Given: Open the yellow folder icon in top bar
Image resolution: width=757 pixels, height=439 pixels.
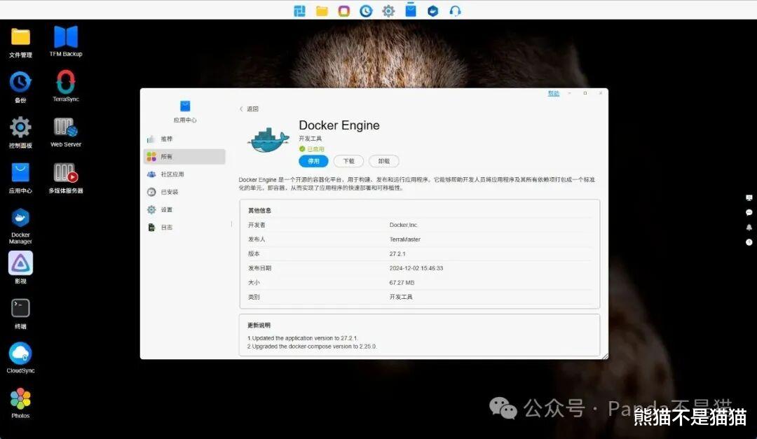Looking at the screenshot, I should (x=322, y=11).
